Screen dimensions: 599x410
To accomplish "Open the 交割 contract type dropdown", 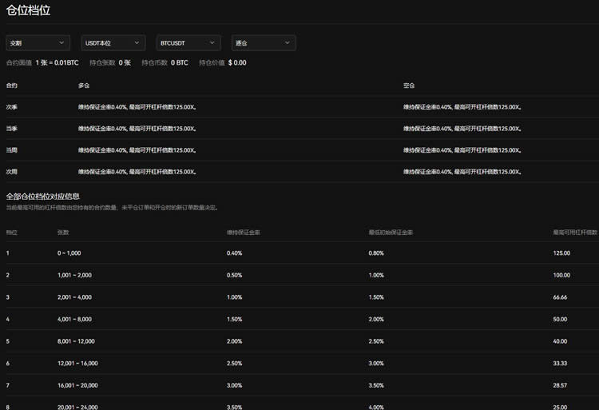I will (38, 43).
